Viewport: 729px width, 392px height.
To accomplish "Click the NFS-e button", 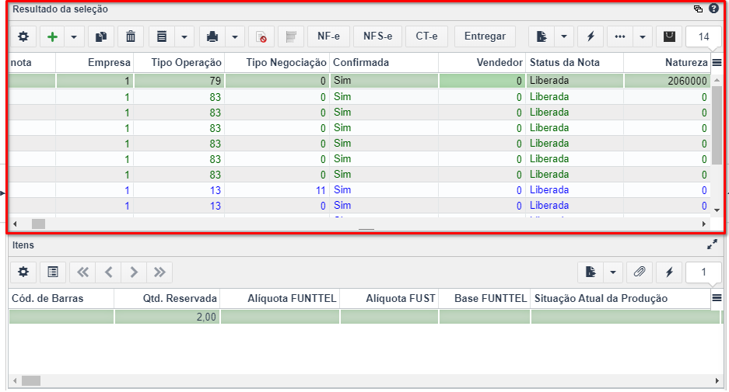I will [377, 36].
